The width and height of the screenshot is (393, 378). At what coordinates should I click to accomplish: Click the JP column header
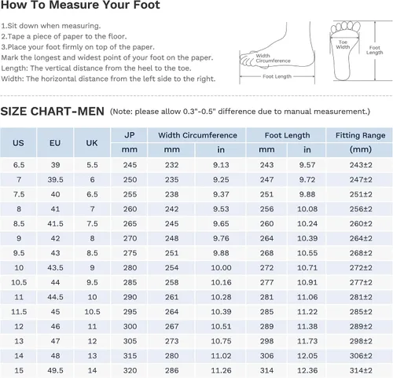[129, 135]
